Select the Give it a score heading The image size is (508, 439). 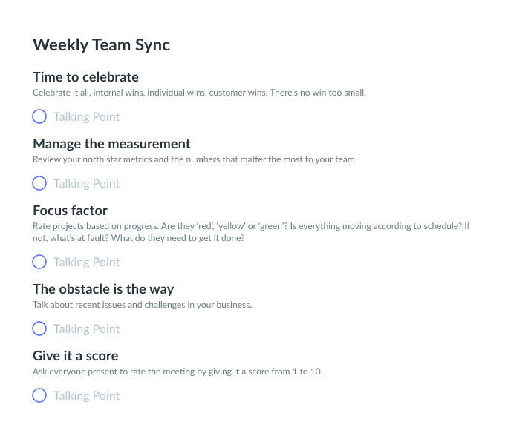tap(76, 356)
